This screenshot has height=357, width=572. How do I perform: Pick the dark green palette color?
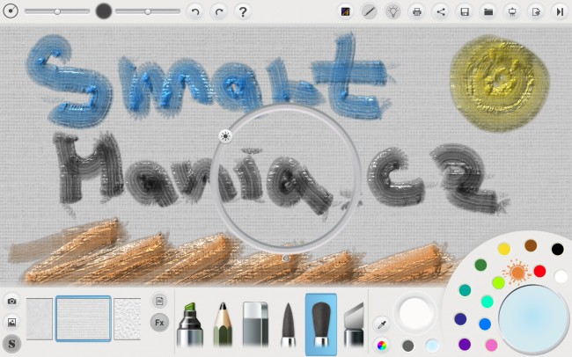(480, 265)
